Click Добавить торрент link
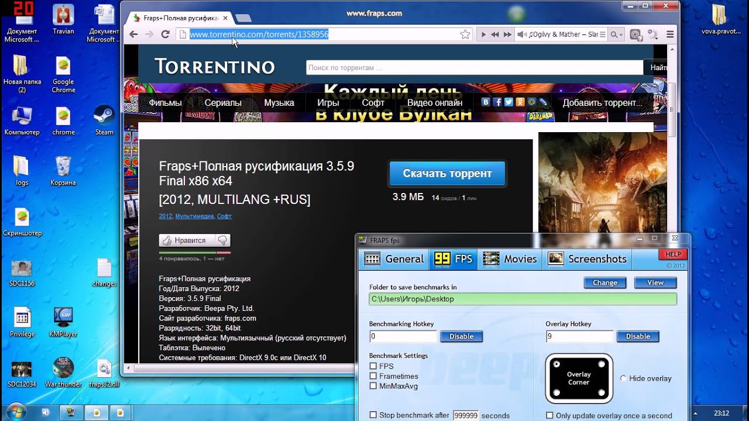Viewport: 749px width, 421px height. click(602, 102)
